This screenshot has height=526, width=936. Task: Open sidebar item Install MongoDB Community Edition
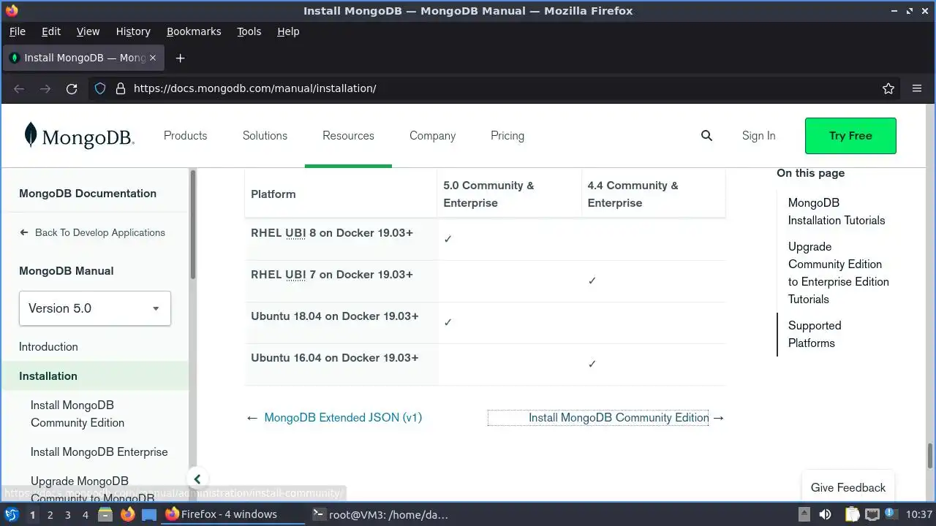pos(78,414)
